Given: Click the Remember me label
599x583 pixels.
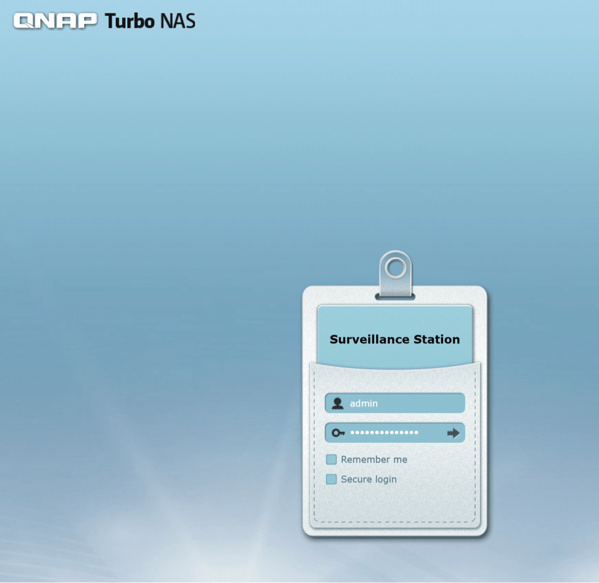Looking at the screenshot, I should (374, 460).
